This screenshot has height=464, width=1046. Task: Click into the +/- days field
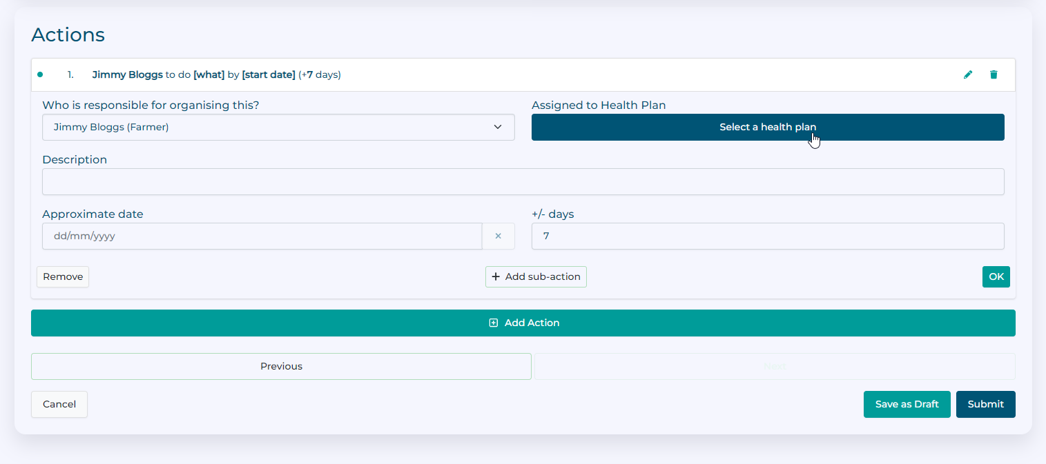click(x=767, y=236)
